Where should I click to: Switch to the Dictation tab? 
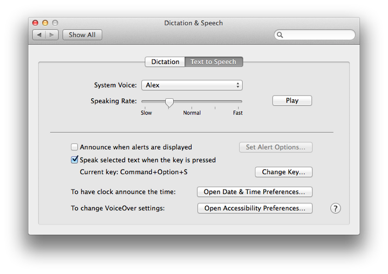[x=165, y=62]
